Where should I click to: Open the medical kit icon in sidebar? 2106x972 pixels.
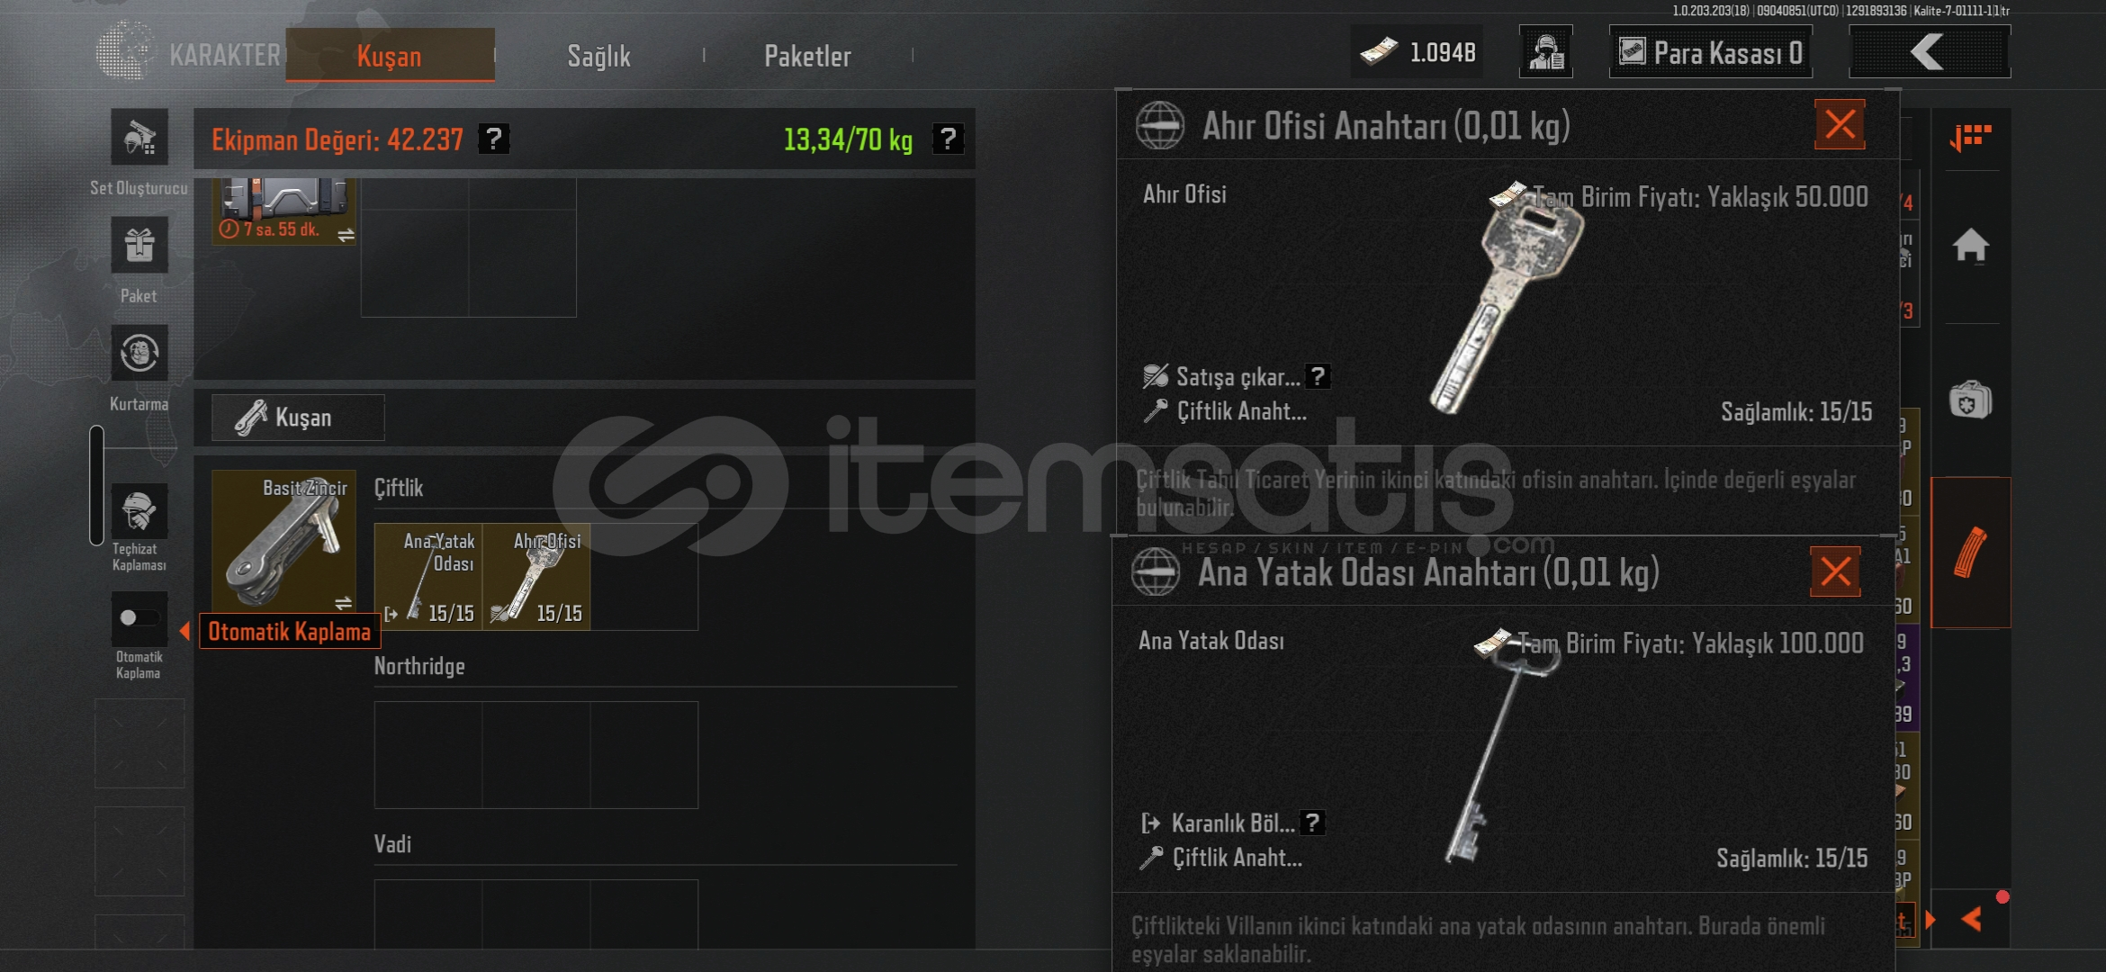(1971, 401)
